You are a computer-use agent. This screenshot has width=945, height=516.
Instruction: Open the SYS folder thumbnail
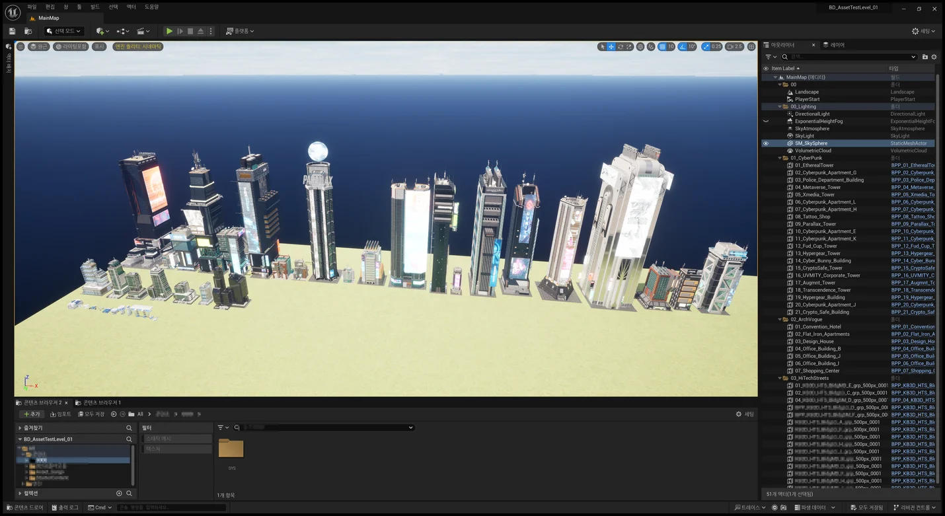[231, 449]
